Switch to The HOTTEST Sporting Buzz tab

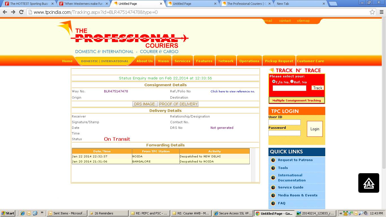tap(28, 4)
